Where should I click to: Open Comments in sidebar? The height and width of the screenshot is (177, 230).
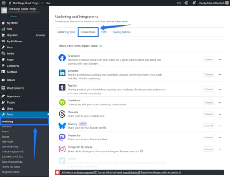[24, 66]
